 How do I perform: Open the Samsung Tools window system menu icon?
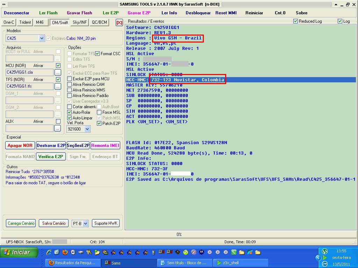[4, 4]
